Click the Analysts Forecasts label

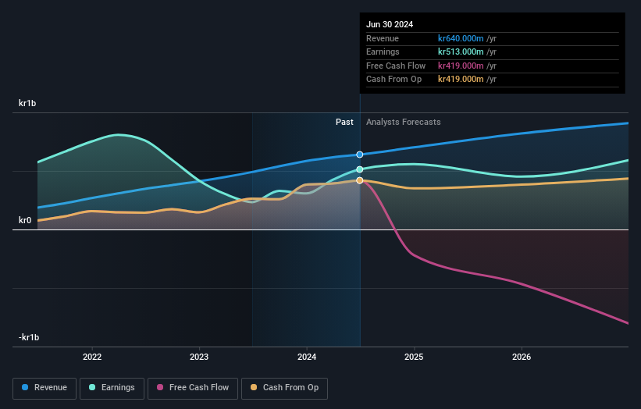click(x=403, y=122)
